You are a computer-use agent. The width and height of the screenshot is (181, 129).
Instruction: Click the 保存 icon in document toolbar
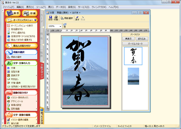pos(50,18)
